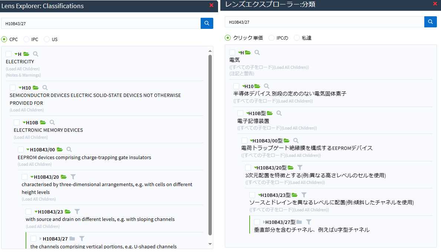
Task: Click the gray folder icon beside H10B43/27
Action: pyautogui.click(x=72, y=239)
